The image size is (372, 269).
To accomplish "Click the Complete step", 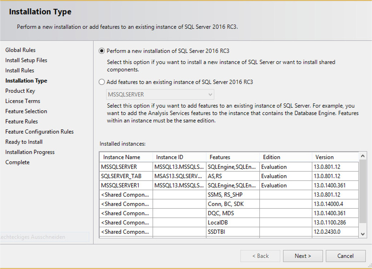I will point(18,162).
